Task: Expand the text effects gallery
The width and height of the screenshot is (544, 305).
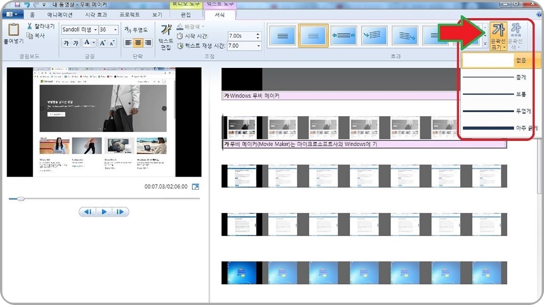Action: click(x=485, y=44)
